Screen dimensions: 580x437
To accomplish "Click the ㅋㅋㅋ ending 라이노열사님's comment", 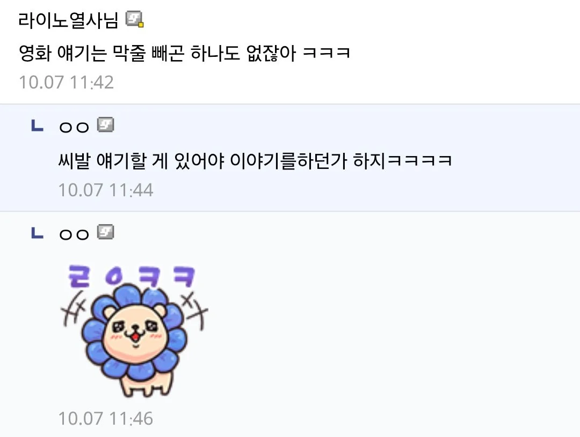I will click(327, 53).
